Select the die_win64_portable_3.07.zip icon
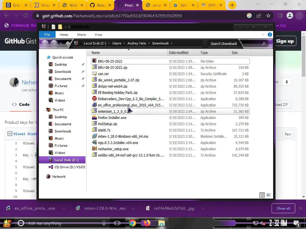 point(94,80)
